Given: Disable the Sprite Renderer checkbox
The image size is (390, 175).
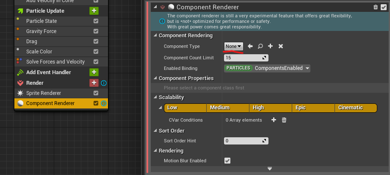Looking at the screenshot, I should [x=96, y=93].
